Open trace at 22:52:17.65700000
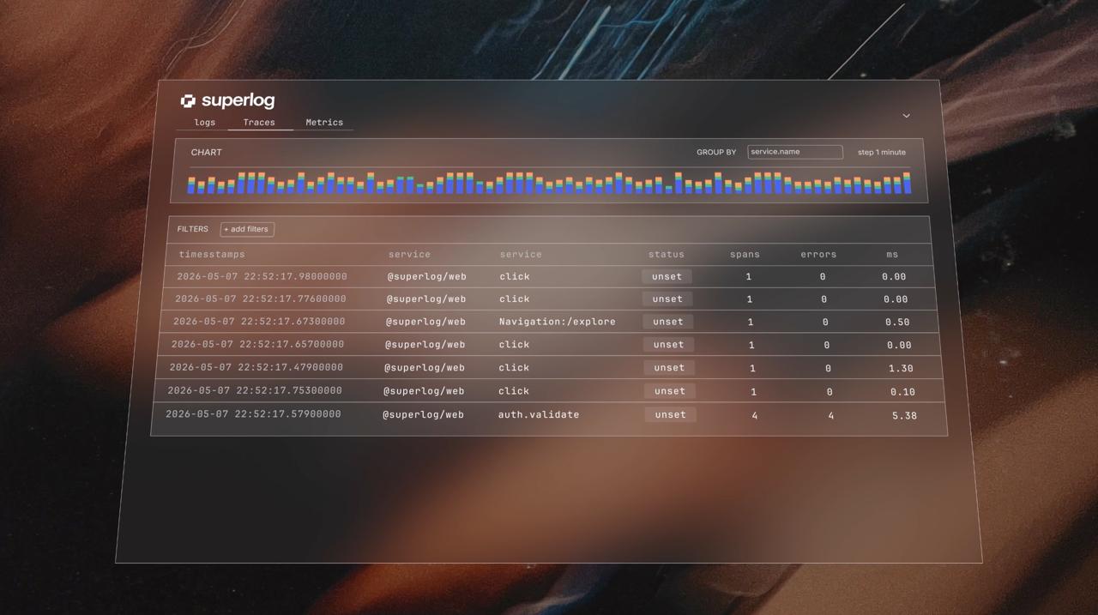1098x615 pixels. (x=551, y=344)
